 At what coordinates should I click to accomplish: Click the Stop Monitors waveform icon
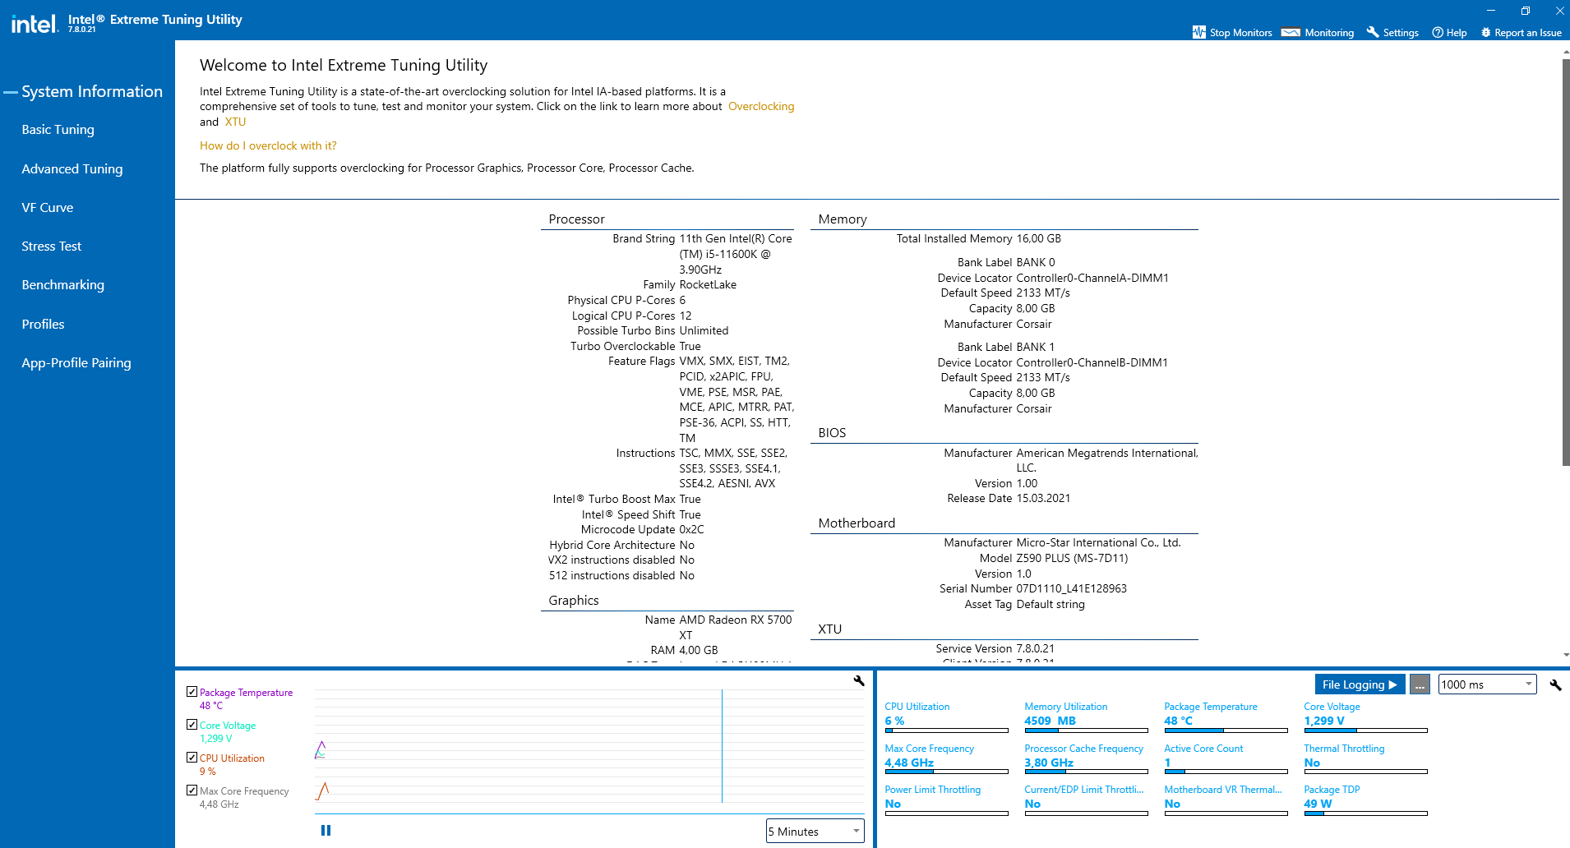pos(1199,32)
